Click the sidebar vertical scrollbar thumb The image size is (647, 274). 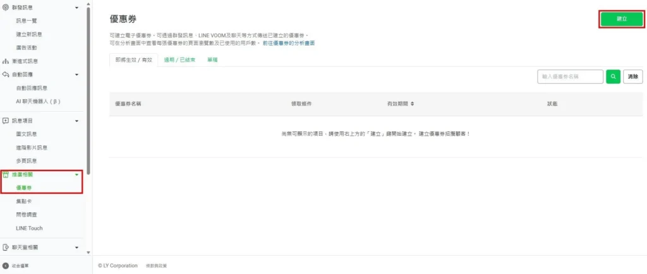(88, 91)
